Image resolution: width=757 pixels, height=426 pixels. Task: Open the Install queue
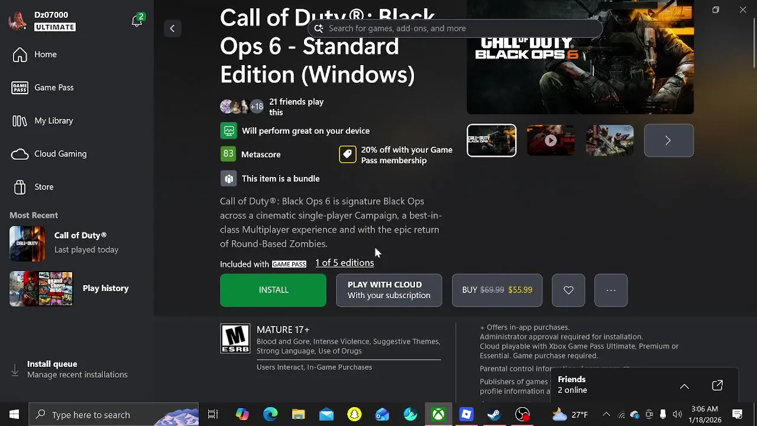pyautogui.click(x=77, y=369)
